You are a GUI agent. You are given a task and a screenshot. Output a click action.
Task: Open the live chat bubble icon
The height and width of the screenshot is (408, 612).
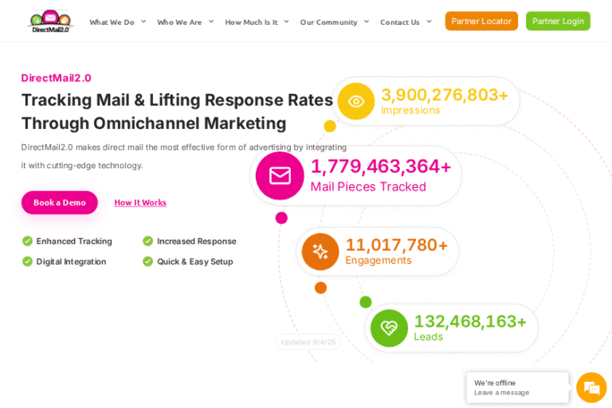pyautogui.click(x=591, y=387)
